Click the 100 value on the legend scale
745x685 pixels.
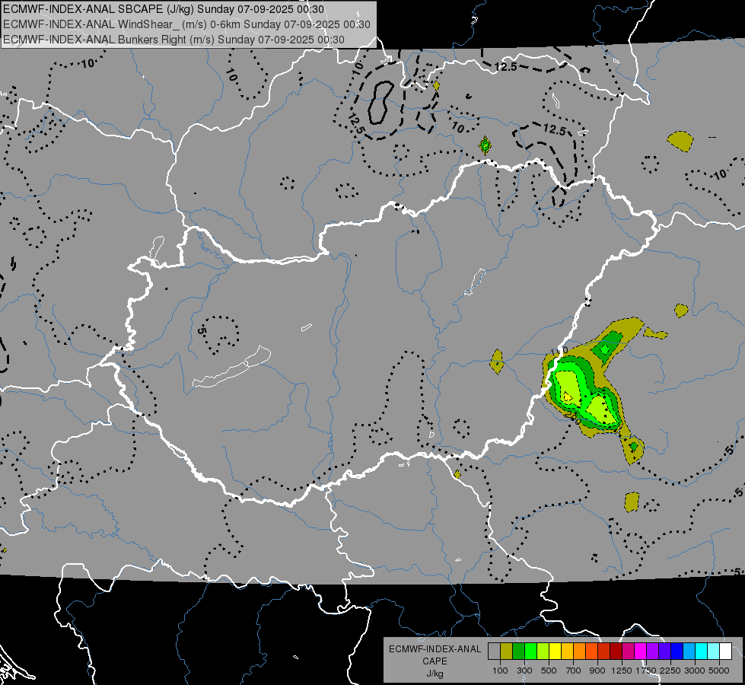[500, 671]
